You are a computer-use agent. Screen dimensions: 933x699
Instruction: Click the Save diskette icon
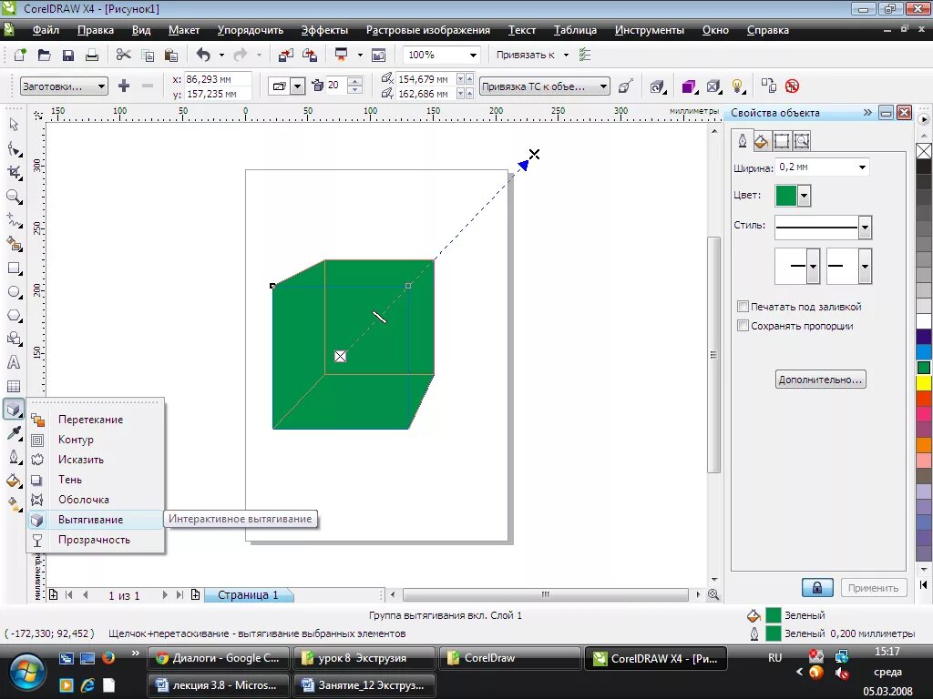[x=67, y=56]
